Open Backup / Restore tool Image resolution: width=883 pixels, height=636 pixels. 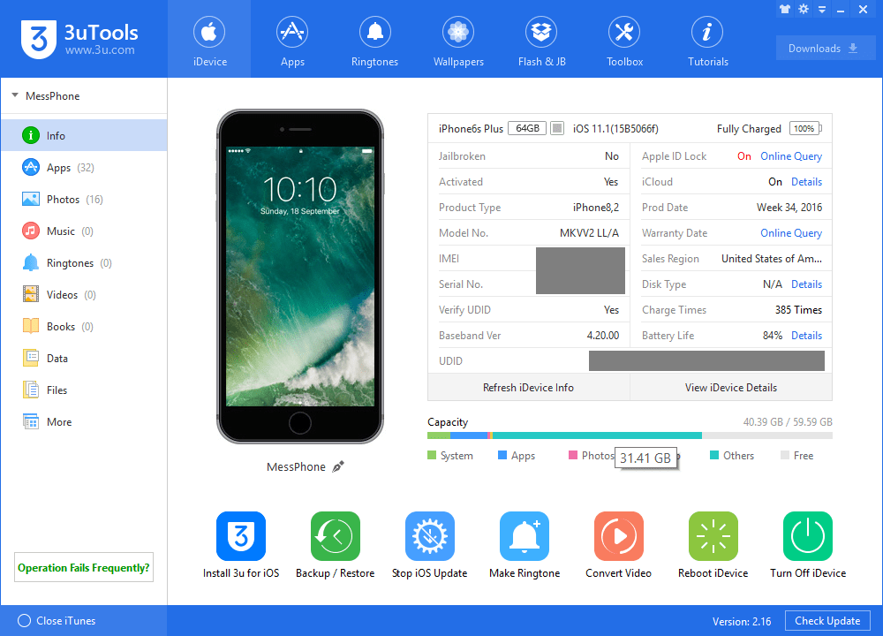335,536
